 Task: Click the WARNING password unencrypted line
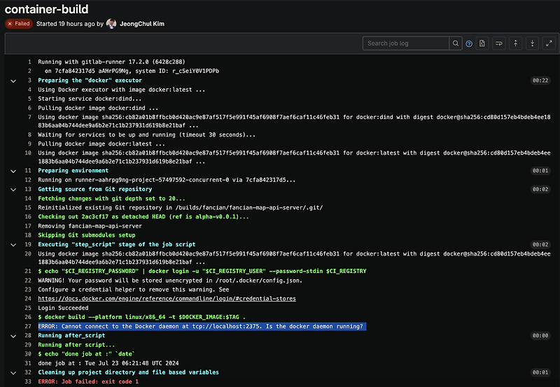(170, 281)
